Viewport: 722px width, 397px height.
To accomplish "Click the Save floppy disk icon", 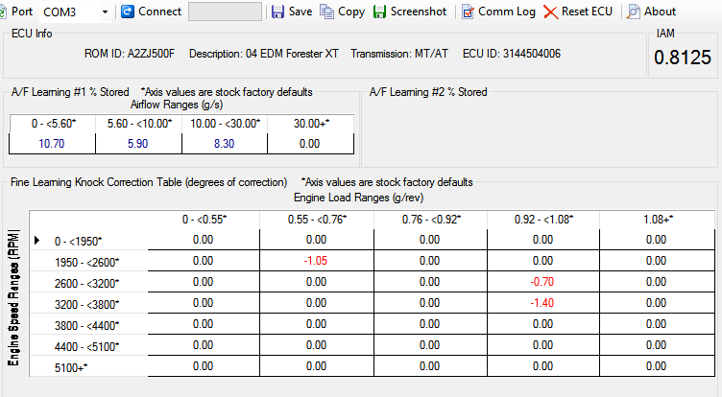I will pos(277,12).
